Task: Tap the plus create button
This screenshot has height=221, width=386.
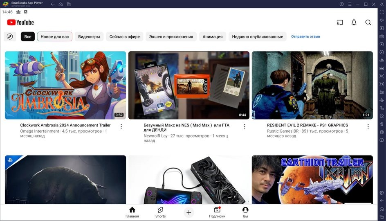Action: [189, 212]
